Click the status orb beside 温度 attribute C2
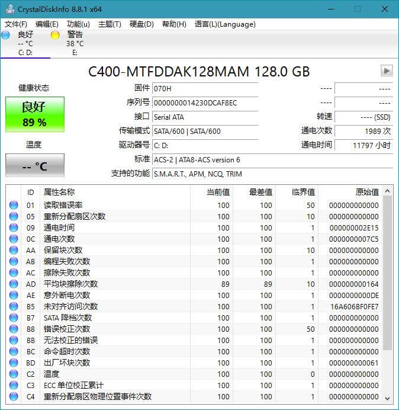Screen dimensions: 399x410 pyautogui.click(x=14, y=374)
